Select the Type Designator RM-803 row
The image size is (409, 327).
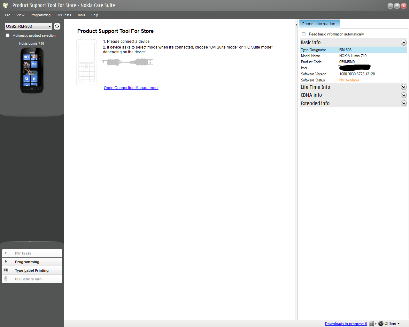[353, 50]
